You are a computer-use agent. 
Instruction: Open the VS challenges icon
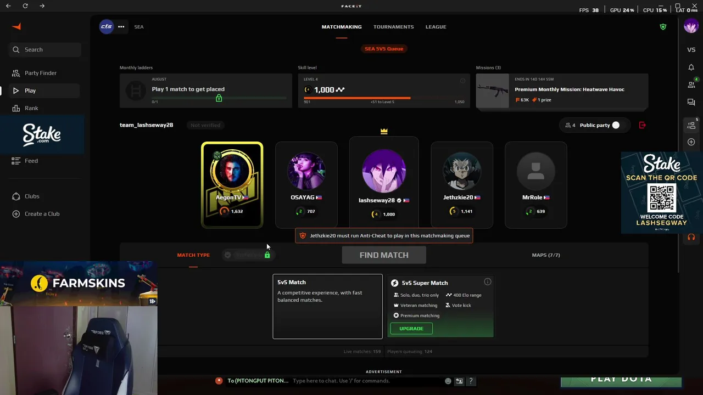tap(691, 49)
